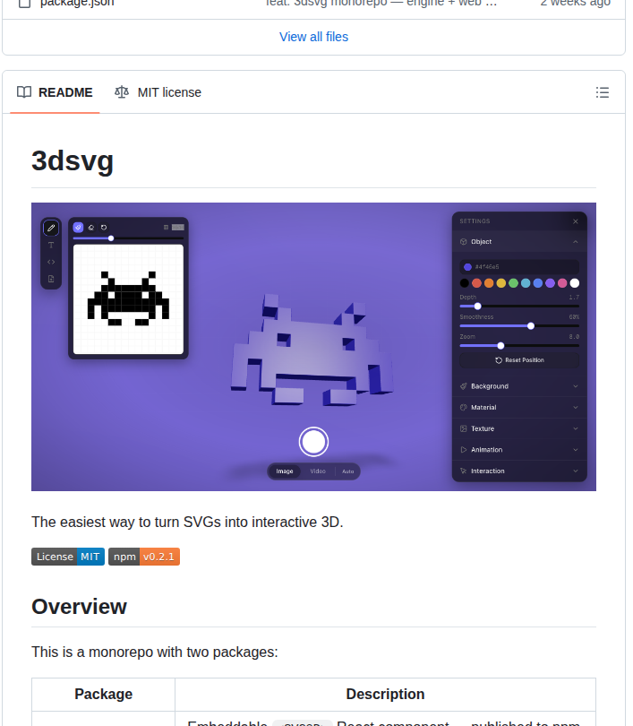
Task: Select the brush icon in pixel editor
Action: [78, 228]
